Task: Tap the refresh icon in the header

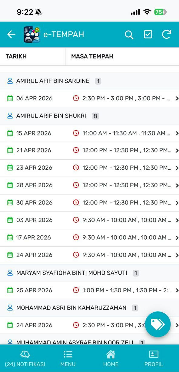Action: 167,34
